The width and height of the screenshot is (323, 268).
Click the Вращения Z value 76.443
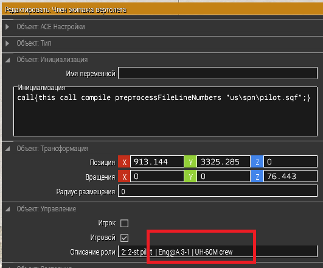pos(290,176)
